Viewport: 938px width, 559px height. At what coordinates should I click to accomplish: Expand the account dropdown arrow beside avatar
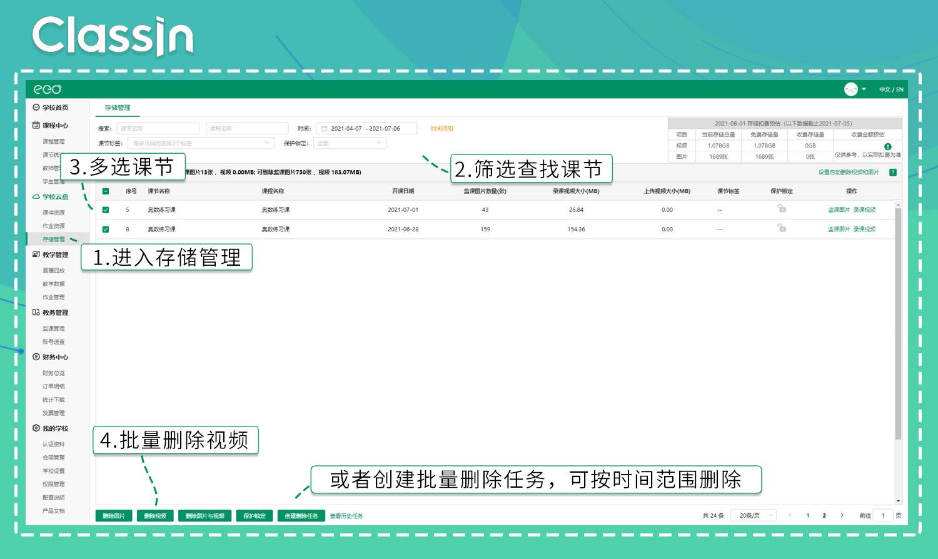click(x=864, y=89)
